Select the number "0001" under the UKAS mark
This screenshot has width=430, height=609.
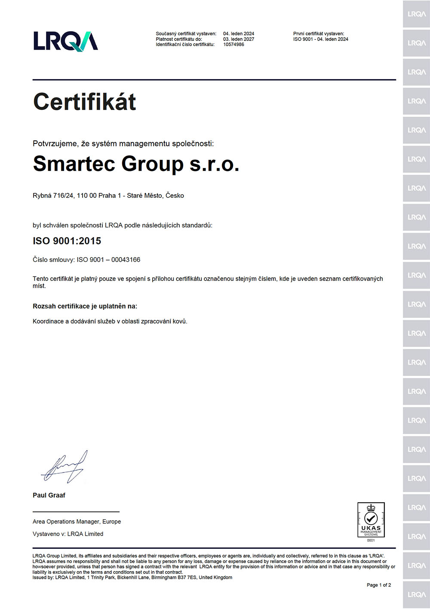[x=371, y=541]
